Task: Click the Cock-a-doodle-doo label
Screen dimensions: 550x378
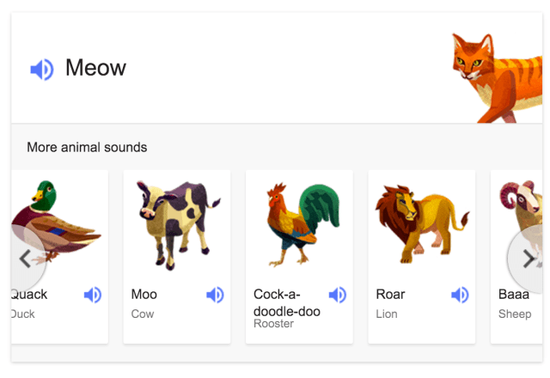Action: coord(286,302)
